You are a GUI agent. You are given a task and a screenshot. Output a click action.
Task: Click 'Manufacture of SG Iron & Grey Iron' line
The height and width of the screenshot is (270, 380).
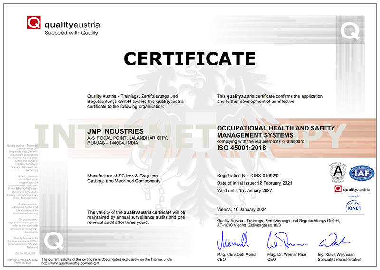tap(123, 176)
